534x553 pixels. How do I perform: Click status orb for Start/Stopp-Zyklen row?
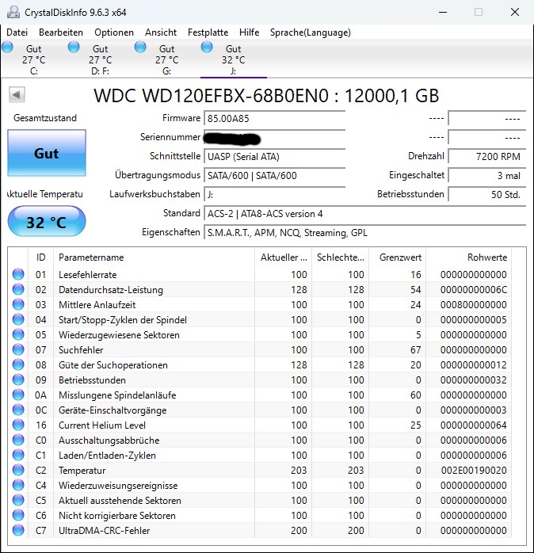[18, 319]
